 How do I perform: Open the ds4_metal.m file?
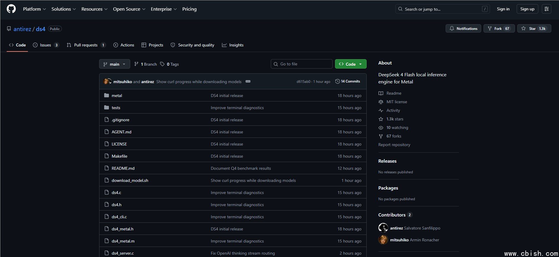(123, 241)
